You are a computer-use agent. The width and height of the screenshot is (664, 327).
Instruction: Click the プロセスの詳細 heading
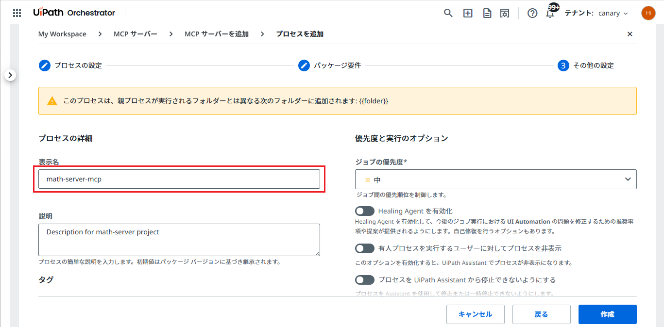[66, 138]
